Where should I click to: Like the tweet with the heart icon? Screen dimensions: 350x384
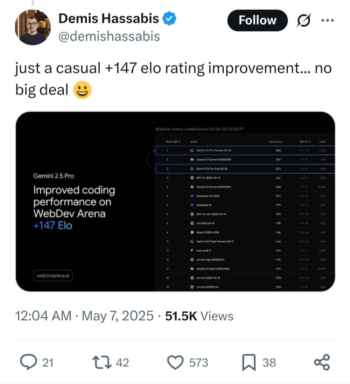coord(176,362)
